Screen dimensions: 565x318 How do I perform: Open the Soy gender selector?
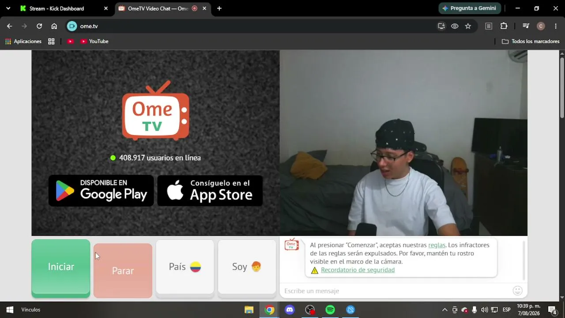pos(247,267)
